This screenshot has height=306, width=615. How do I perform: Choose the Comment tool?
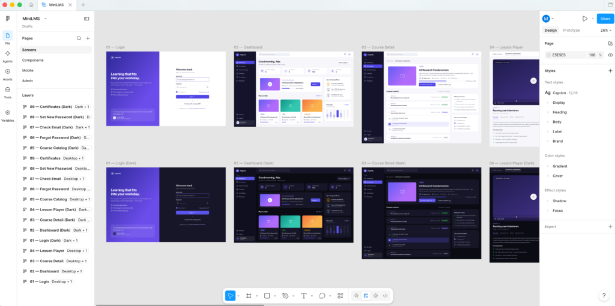click(x=322, y=296)
